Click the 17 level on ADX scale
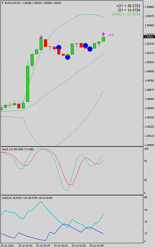The height and width of the screenshot is (248, 155). (146, 233)
